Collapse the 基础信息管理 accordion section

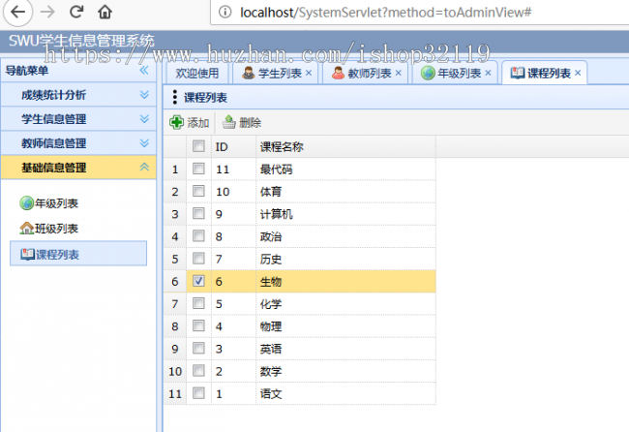(x=78, y=168)
